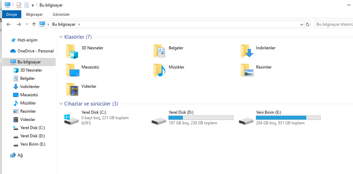Select Bu bilgisayar in navigation pane
Image resolution: width=353 pixels, height=174 pixels.
tap(29, 62)
